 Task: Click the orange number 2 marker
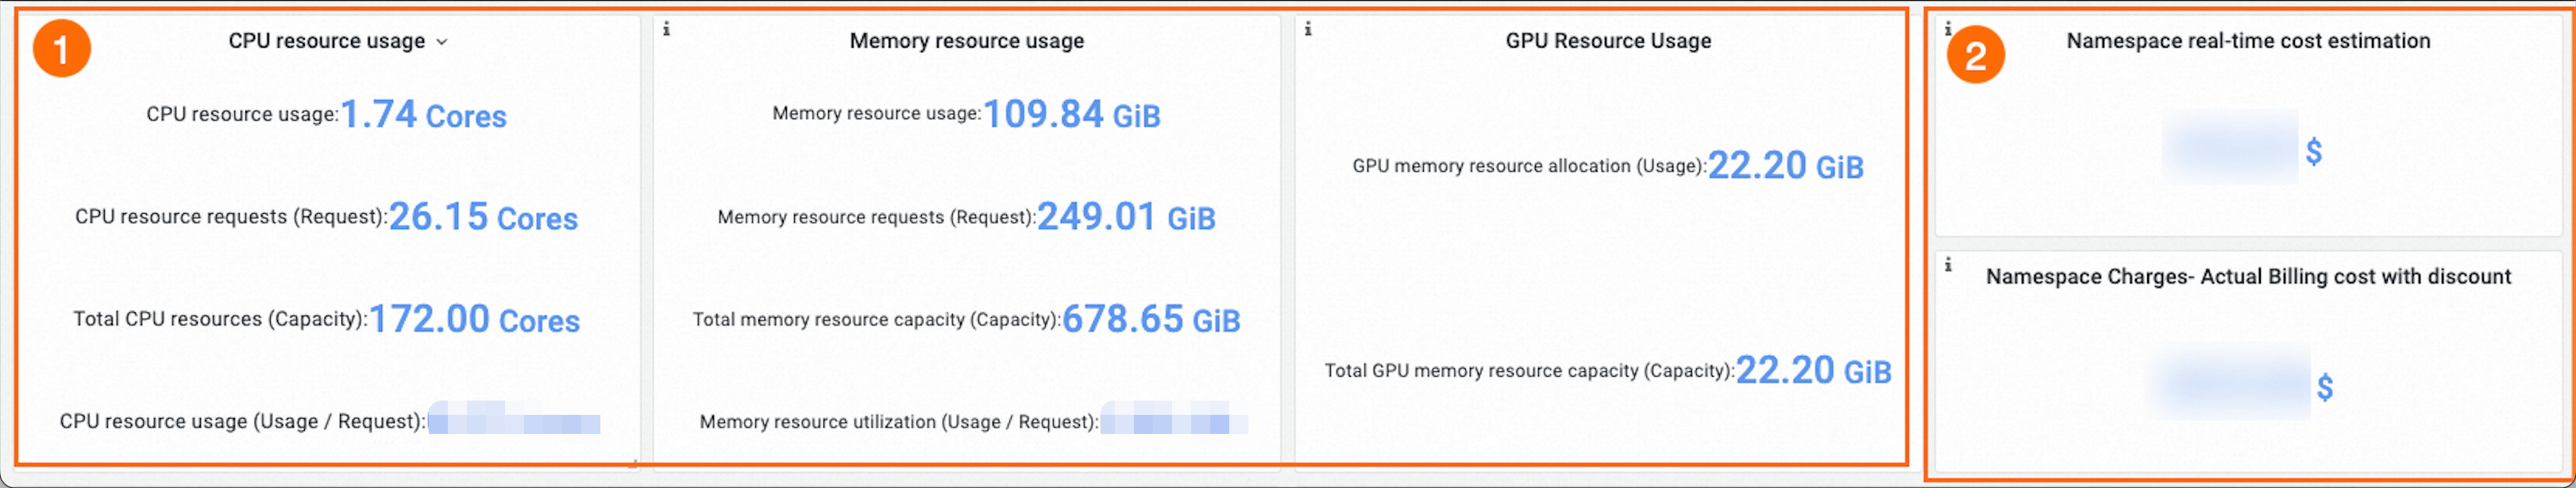pyautogui.click(x=1976, y=55)
